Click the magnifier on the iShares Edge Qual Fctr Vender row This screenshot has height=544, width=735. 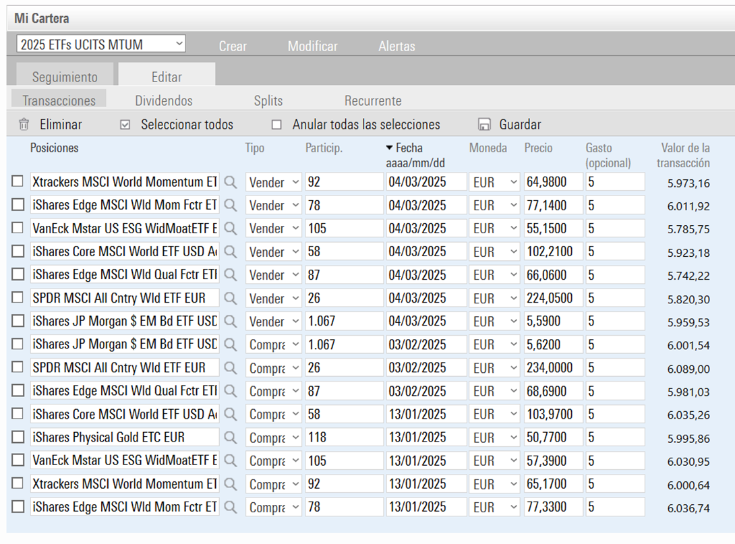[x=230, y=274]
